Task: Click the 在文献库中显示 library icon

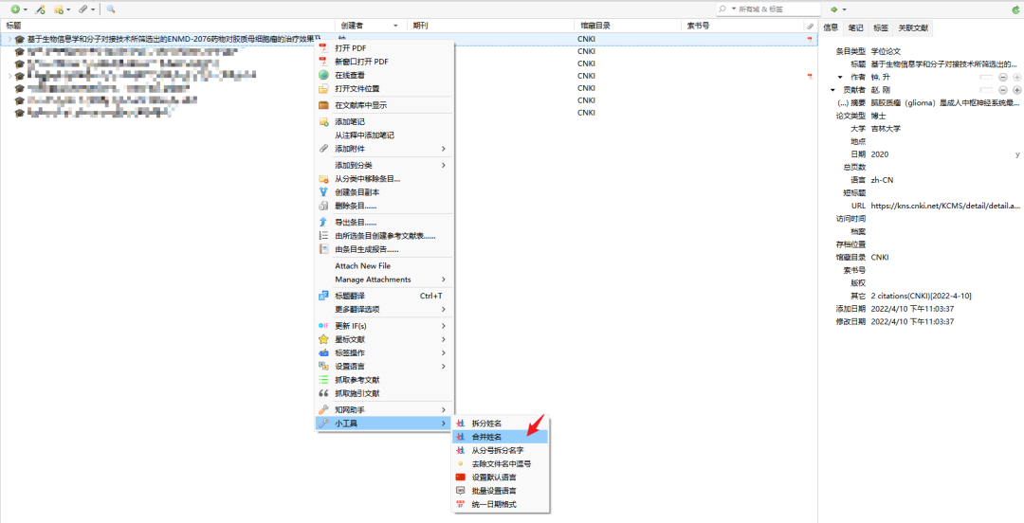Action: point(322,105)
